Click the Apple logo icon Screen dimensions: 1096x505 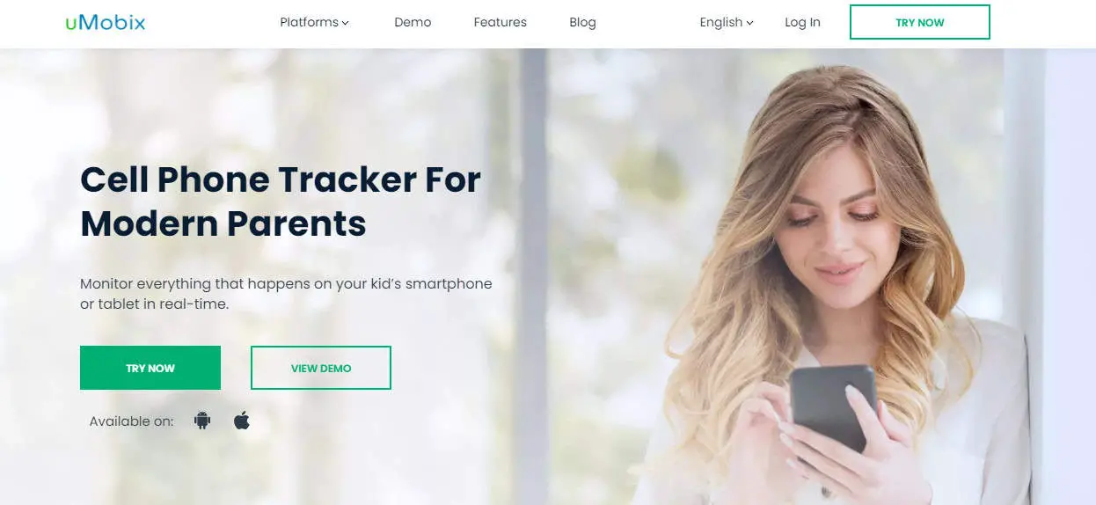(x=242, y=421)
